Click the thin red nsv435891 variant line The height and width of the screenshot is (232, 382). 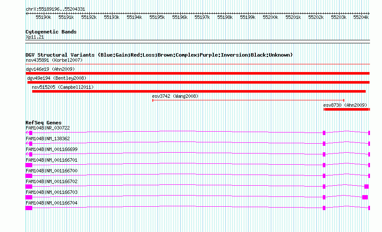pos(198,64)
